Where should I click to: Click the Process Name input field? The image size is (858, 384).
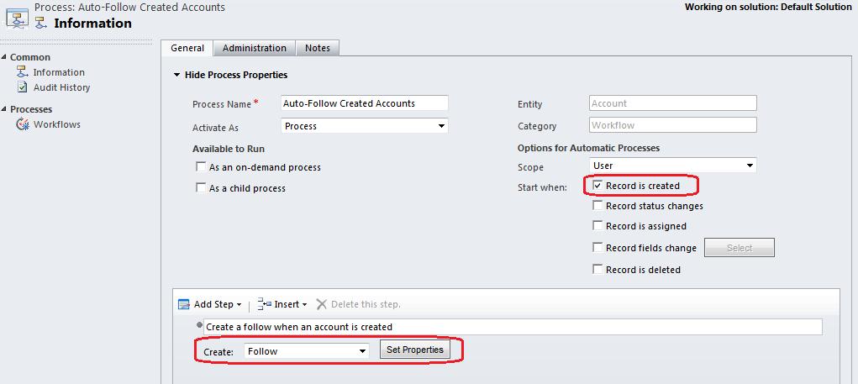[x=364, y=103]
